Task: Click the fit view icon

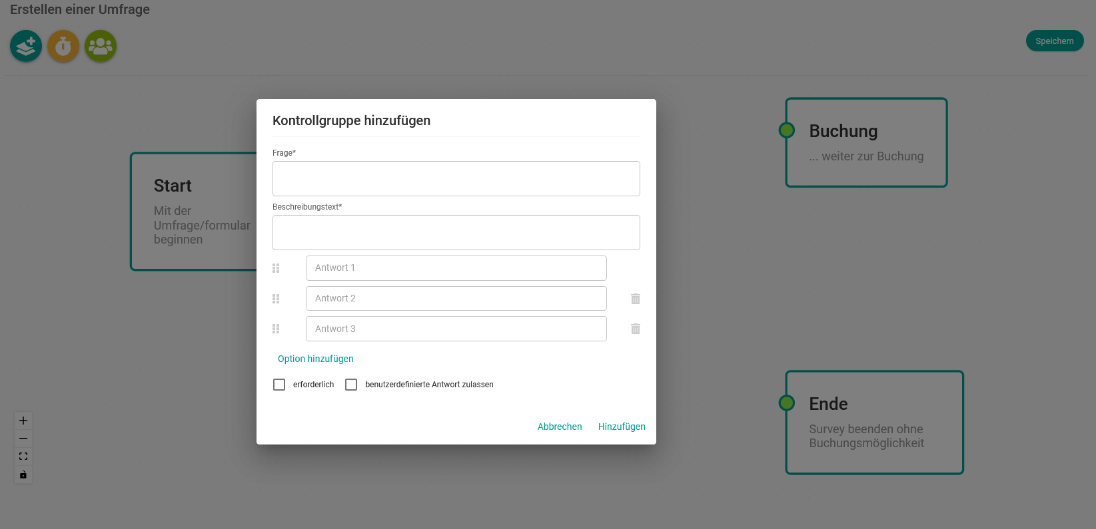Action: pyautogui.click(x=23, y=456)
